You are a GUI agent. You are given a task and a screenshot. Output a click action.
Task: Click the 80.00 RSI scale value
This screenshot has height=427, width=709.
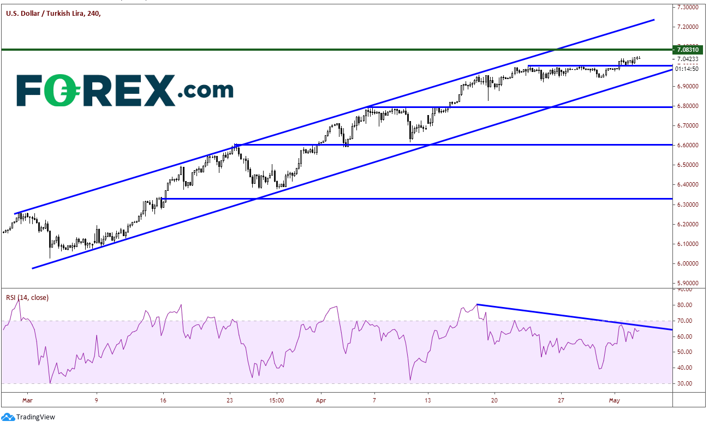[684, 305]
